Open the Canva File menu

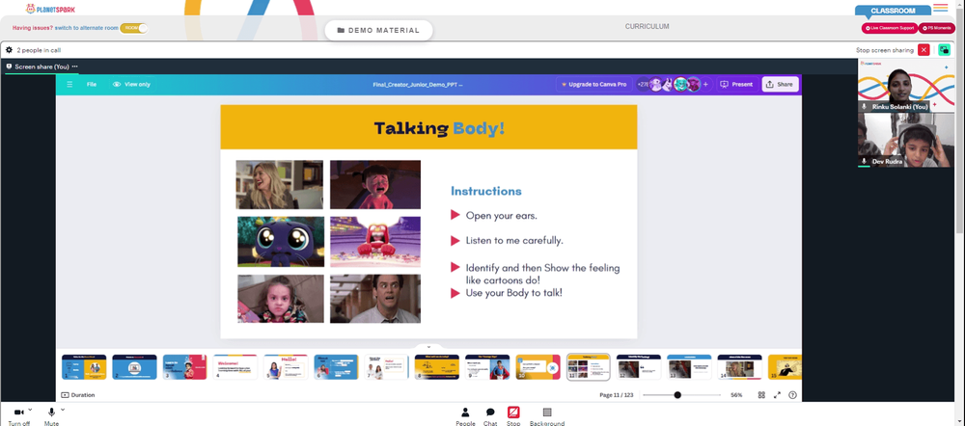[x=91, y=84]
